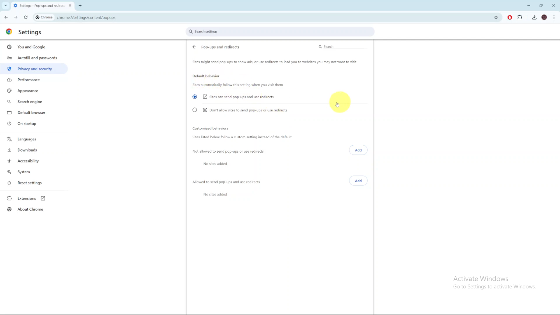
Task: Open the Chrome three-dot menu
Action: (x=554, y=17)
